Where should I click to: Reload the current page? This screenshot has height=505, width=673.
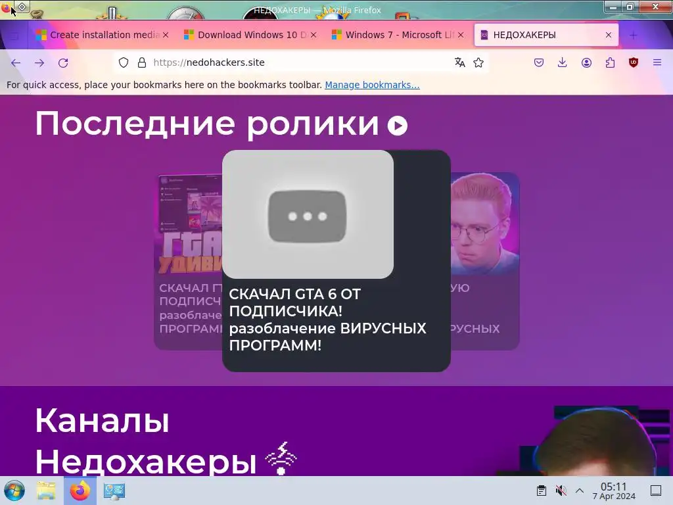[x=63, y=62]
